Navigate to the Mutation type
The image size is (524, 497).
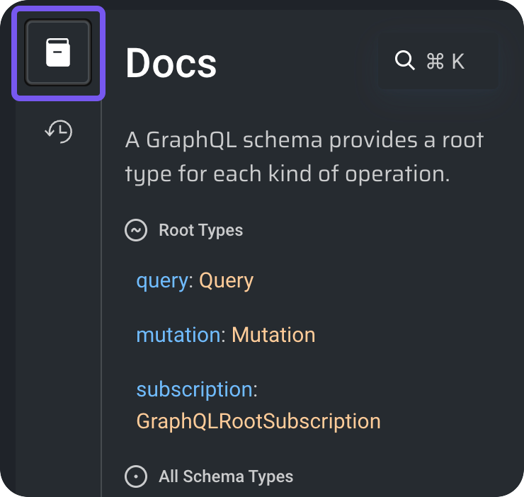click(x=273, y=334)
